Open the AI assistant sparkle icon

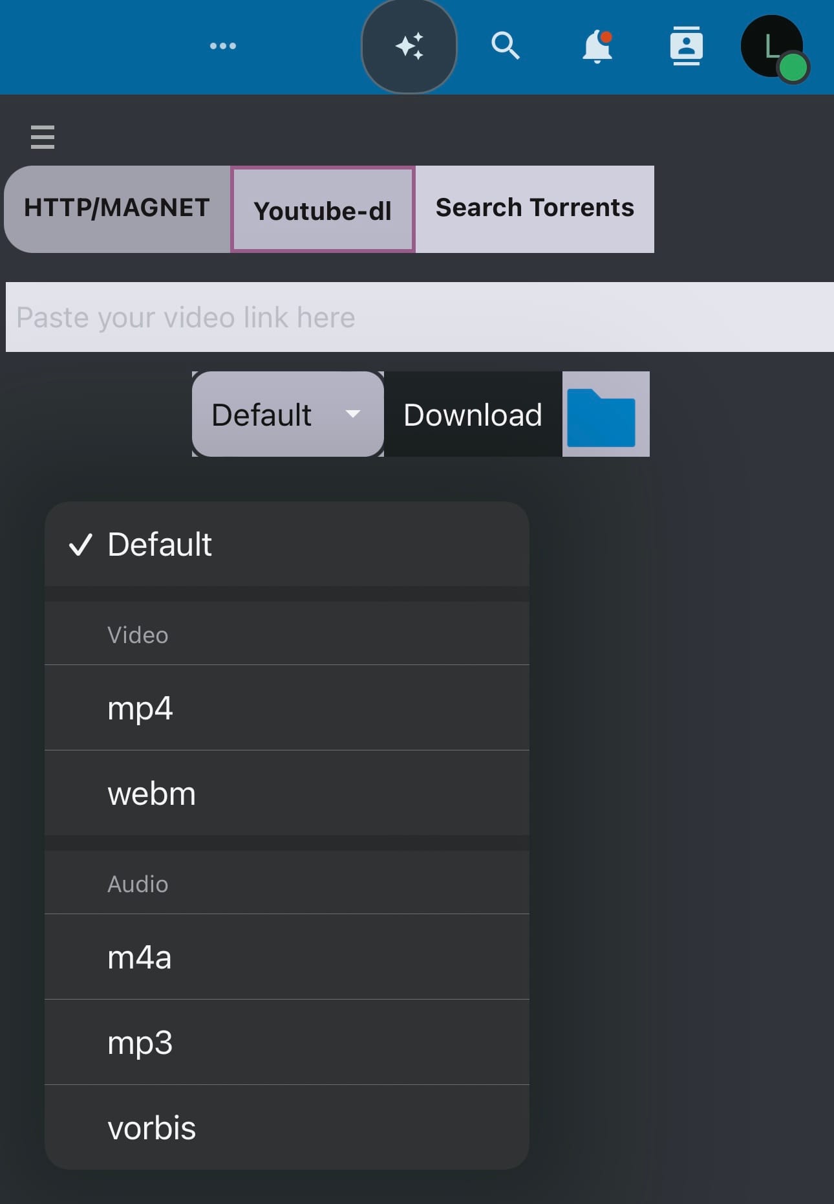coord(409,46)
